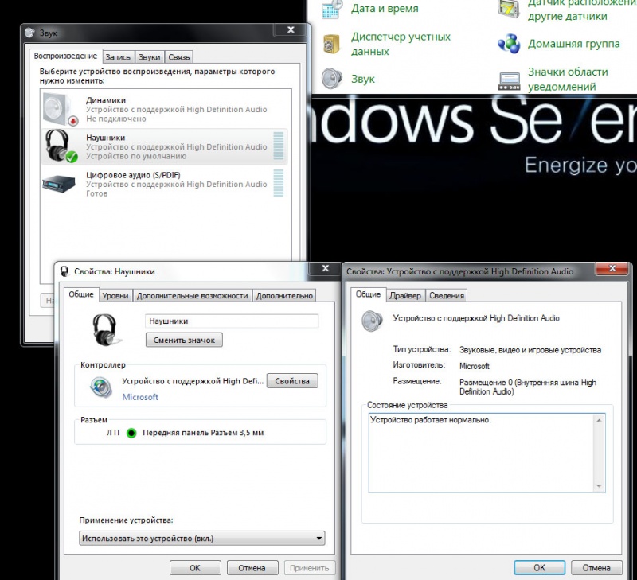Click the headphones name input field
This screenshot has height=580, width=637.
[231, 321]
